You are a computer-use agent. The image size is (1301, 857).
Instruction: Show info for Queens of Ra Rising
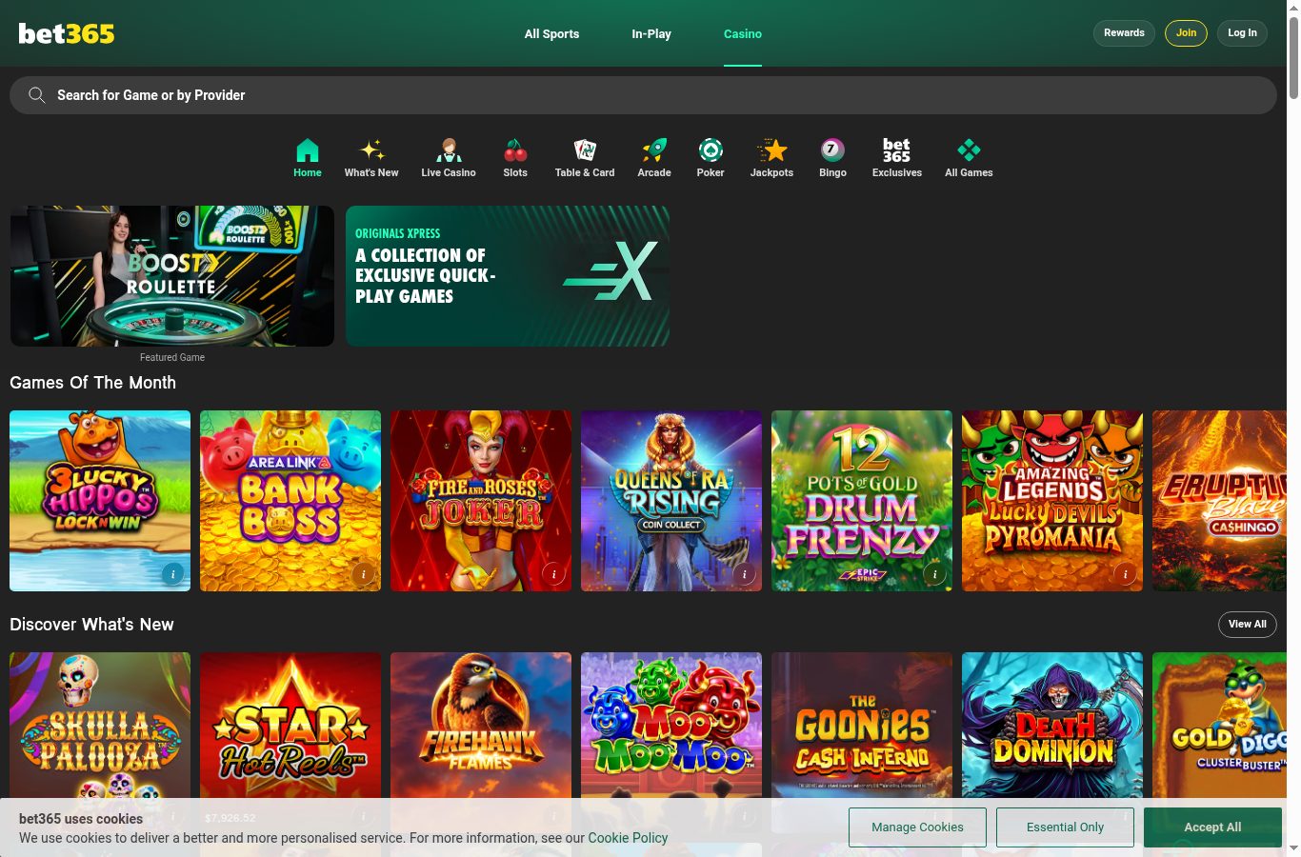pos(744,574)
